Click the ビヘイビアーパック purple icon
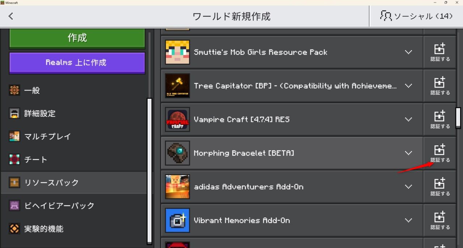This screenshot has width=463, height=248. point(14,206)
